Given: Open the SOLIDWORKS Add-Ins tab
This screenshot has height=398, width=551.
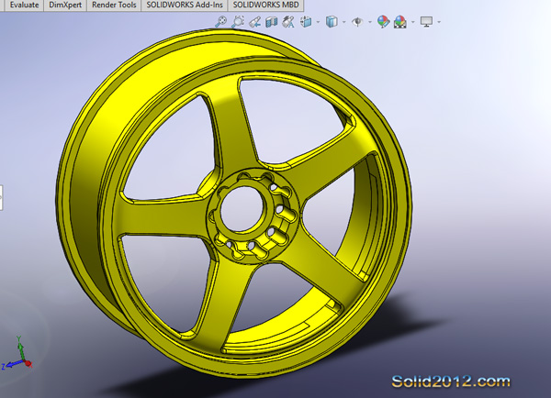Looking at the screenshot, I should [183, 5].
